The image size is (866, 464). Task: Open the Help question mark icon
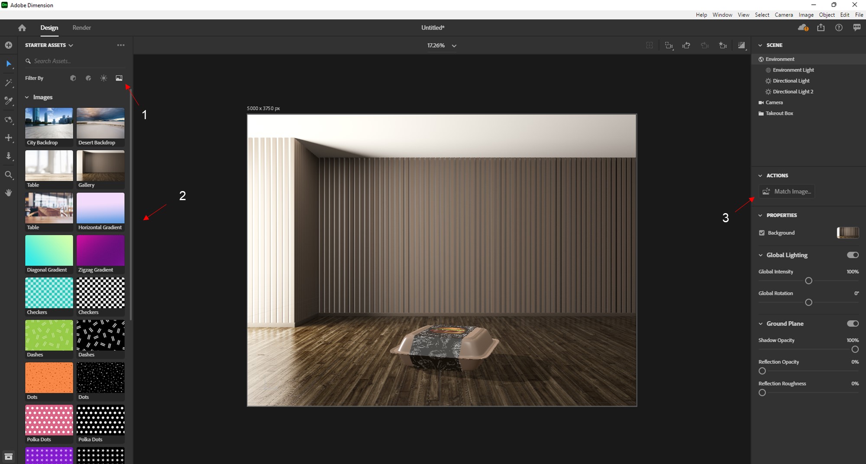click(x=839, y=28)
